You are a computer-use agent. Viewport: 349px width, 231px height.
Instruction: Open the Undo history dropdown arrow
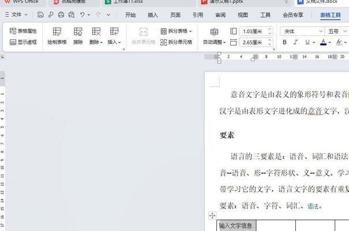89,15
